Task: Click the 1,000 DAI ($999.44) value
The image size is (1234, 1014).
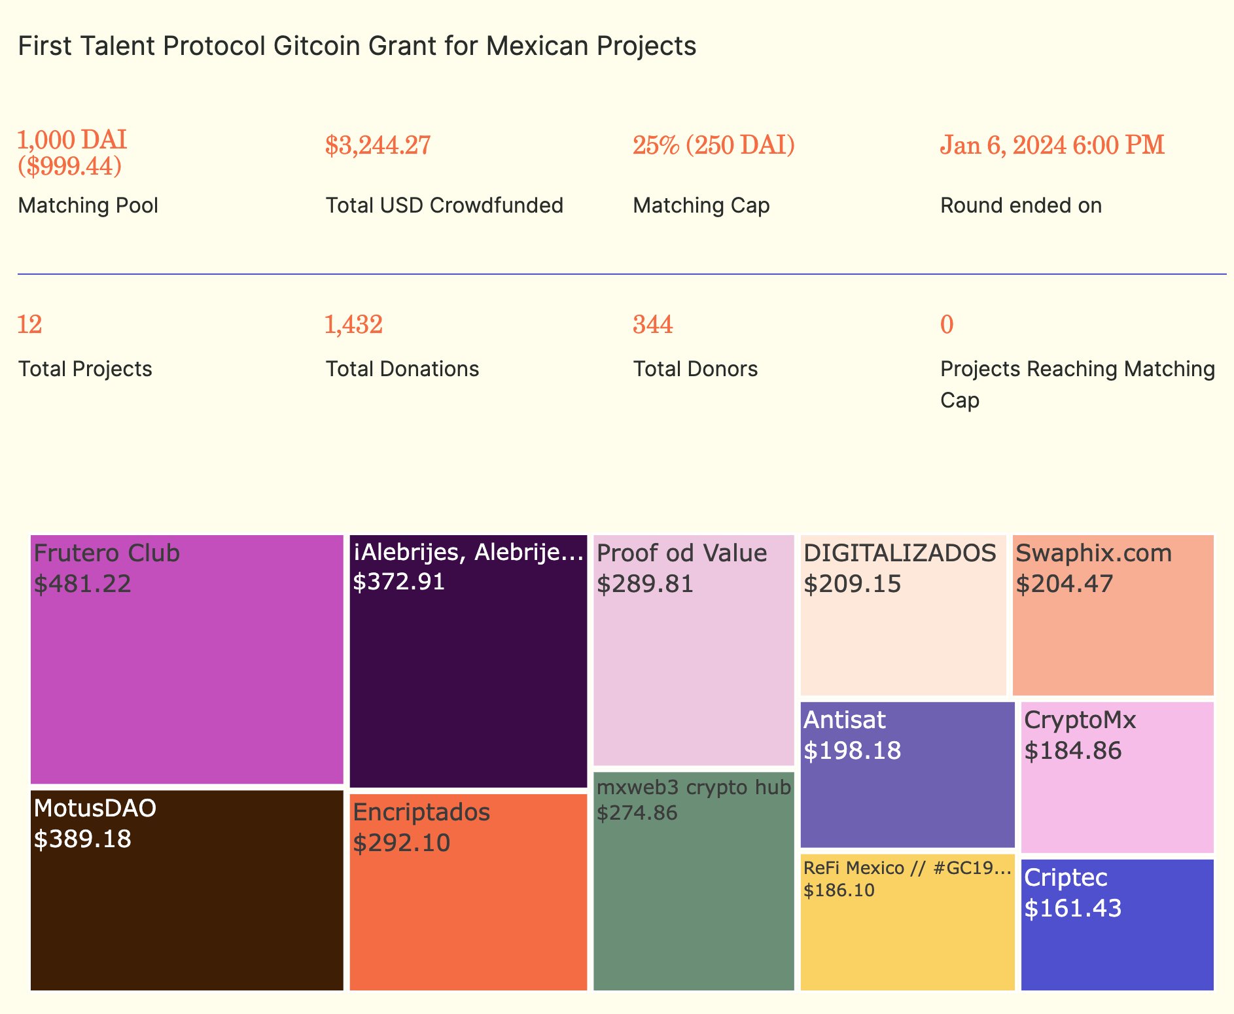Action: pyautogui.click(x=73, y=152)
